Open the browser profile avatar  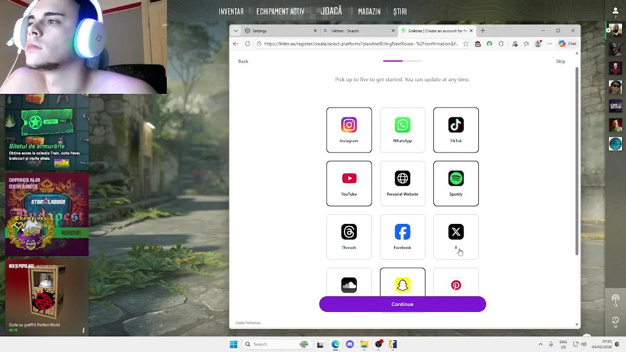(538, 44)
